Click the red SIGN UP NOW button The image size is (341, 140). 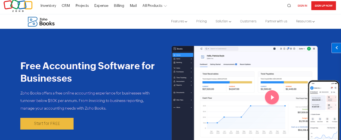323,6
